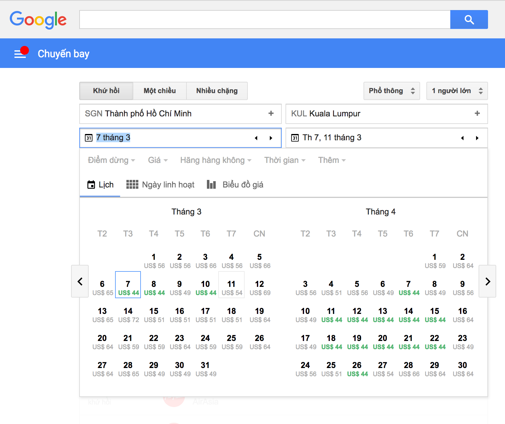Select March 12 at US$ 69
The width and height of the screenshot is (505, 424).
tap(259, 288)
